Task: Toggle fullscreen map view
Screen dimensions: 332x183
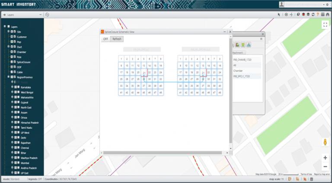Action: click(325, 25)
